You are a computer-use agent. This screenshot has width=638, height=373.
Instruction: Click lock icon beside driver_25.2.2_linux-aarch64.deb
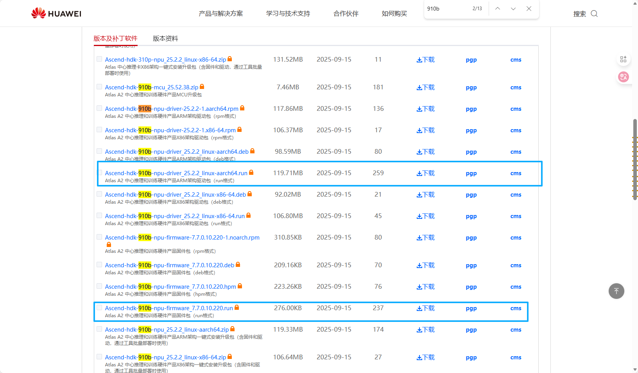click(x=253, y=151)
